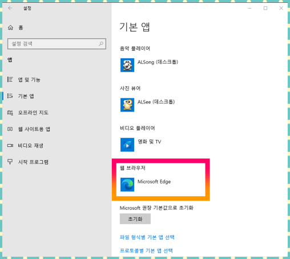The image size is (290, 259).
Task: Click the ALSee app icon
Action: [127, 105]
